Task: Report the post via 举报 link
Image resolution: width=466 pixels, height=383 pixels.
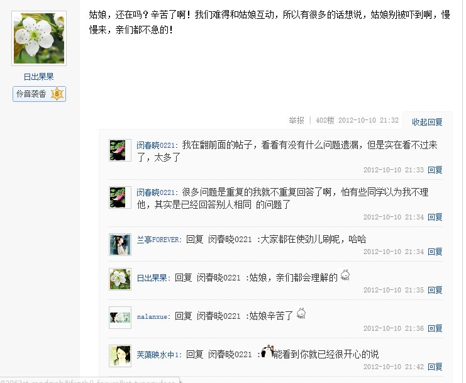Action: (x=296, y=120)
